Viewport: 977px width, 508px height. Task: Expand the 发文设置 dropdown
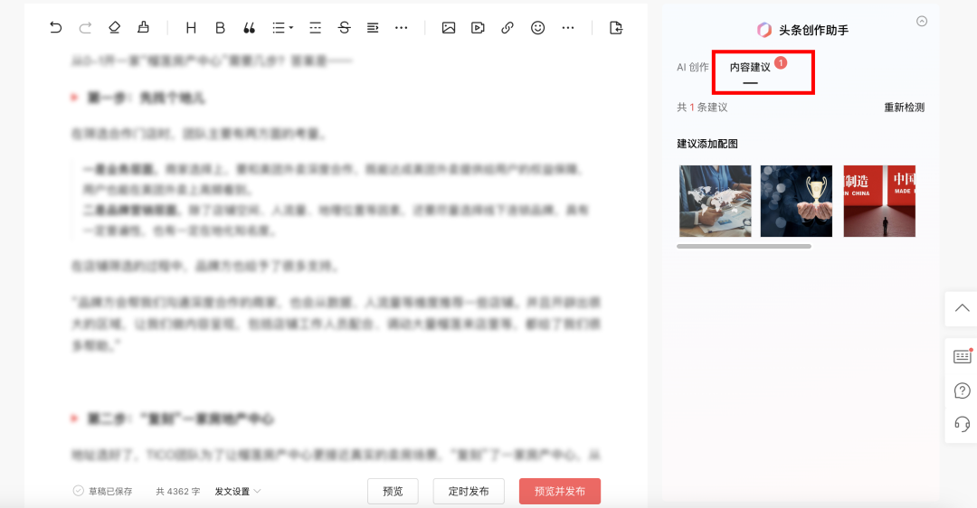tap(238, 492)
